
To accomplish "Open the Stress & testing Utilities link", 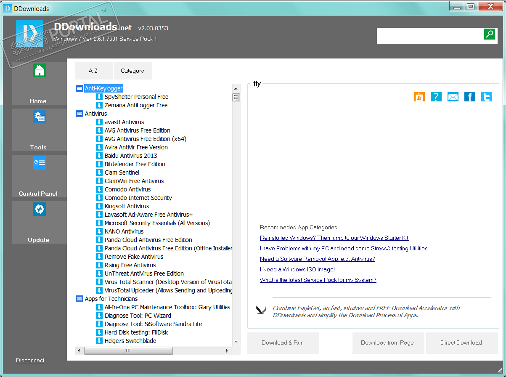I will [x=344, y=248].
